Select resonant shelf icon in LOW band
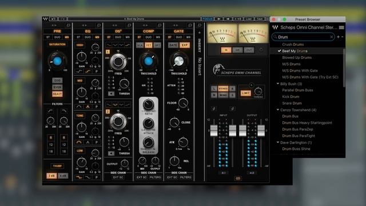This screenshot has height=206, width=366. pyautogui.click(x=79, y=177)
